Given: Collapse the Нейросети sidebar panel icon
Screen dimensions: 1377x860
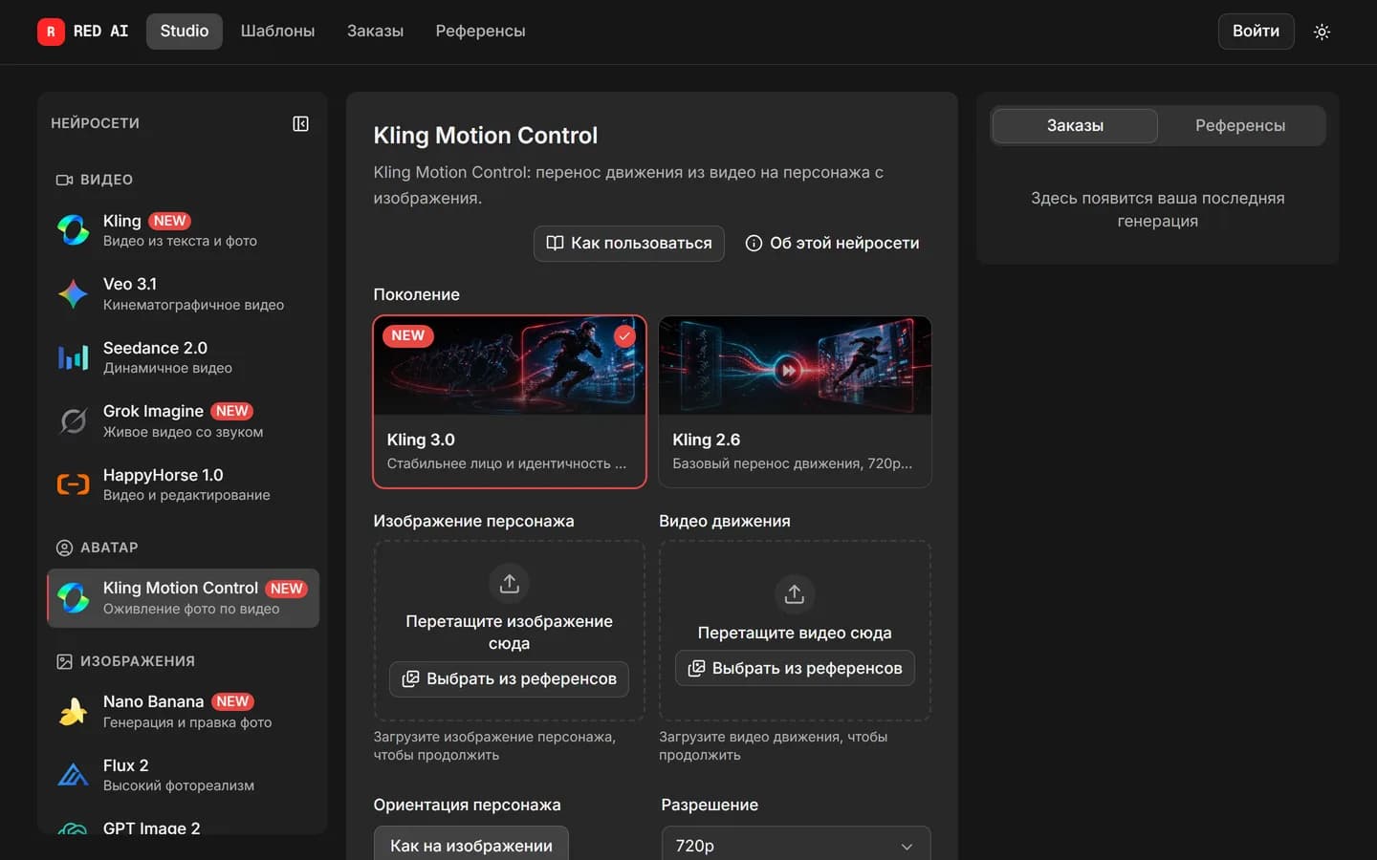Looking at the screenshot, I should click(300, 123).
